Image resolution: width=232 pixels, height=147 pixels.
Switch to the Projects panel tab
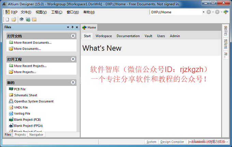tap(20, 135)
